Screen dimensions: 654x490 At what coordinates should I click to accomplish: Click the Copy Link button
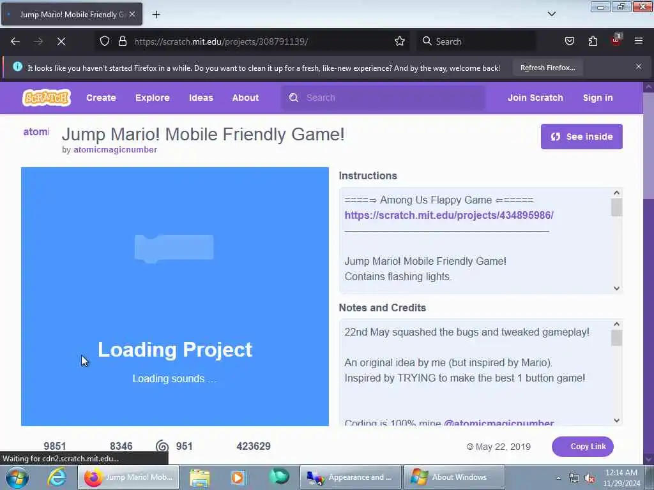tap(582, 447)
